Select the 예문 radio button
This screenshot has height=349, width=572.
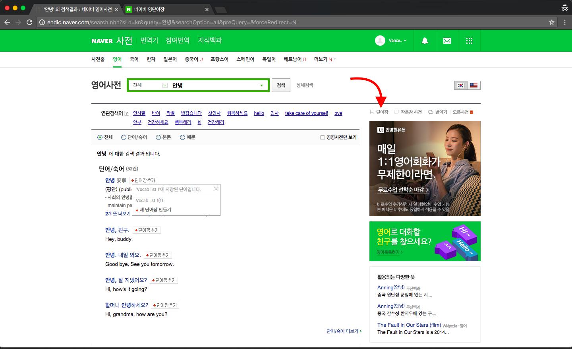coord(182,138)
